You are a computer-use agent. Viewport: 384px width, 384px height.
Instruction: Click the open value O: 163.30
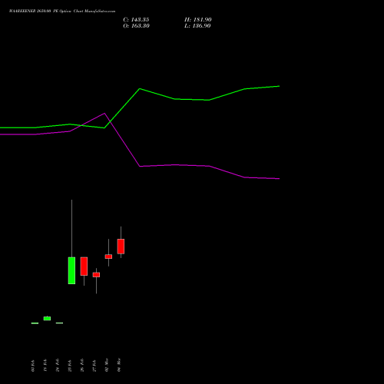(136, 26)
